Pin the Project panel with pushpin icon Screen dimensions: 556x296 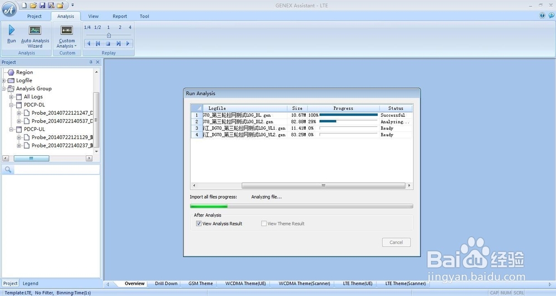91,62
